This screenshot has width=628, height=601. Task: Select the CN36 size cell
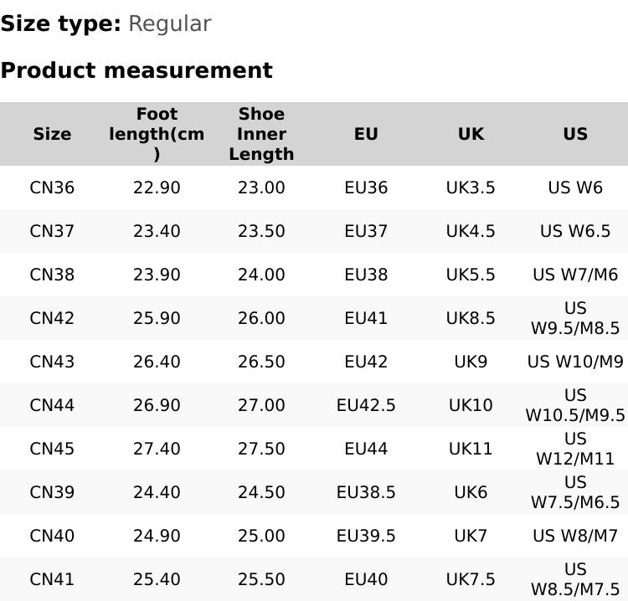click(x=52, y=187)
